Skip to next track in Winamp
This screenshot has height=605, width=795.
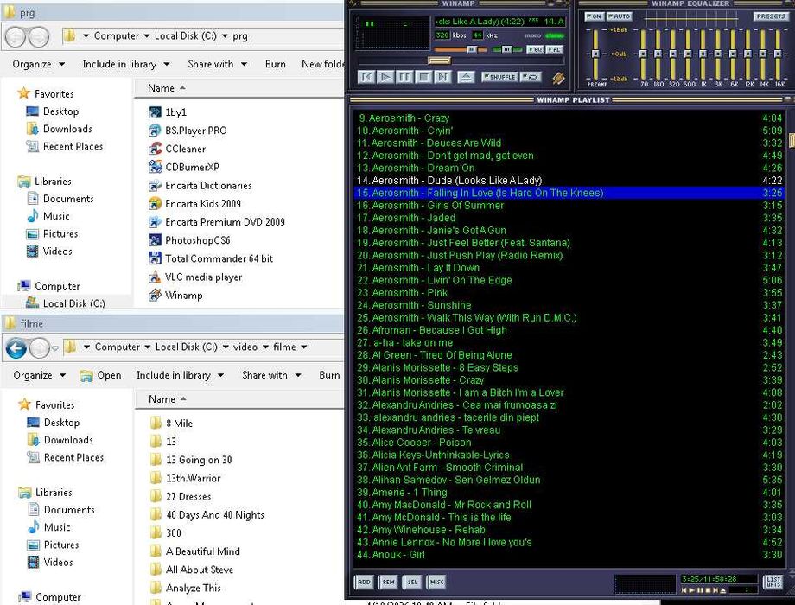[x=443, y=77]
